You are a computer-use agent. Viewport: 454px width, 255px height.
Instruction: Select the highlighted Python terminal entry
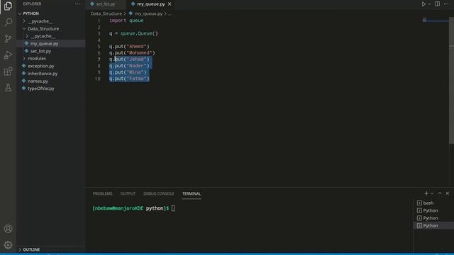pyautogui.click(x=433, y=225)
